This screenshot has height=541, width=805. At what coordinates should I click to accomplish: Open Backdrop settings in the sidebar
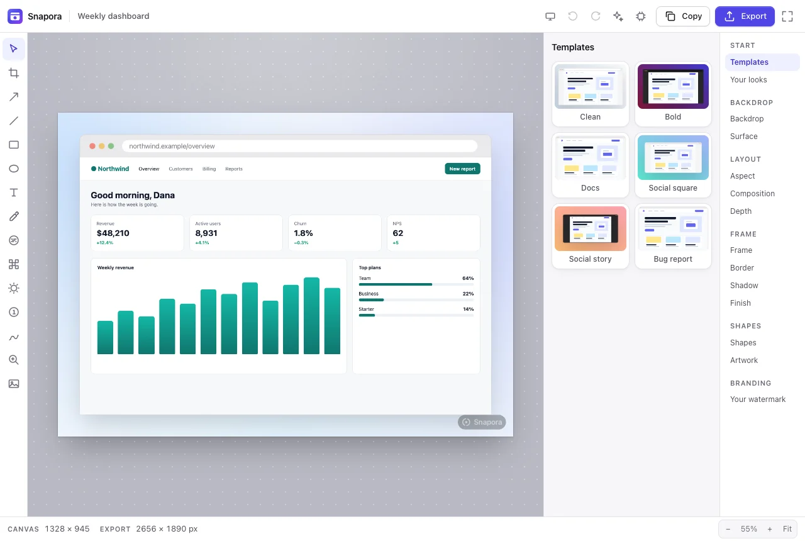(x=762, y=119)
